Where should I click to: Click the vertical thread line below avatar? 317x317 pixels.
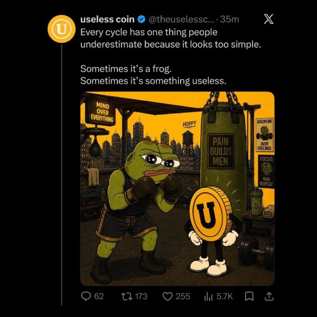click(x=61, y=175)
